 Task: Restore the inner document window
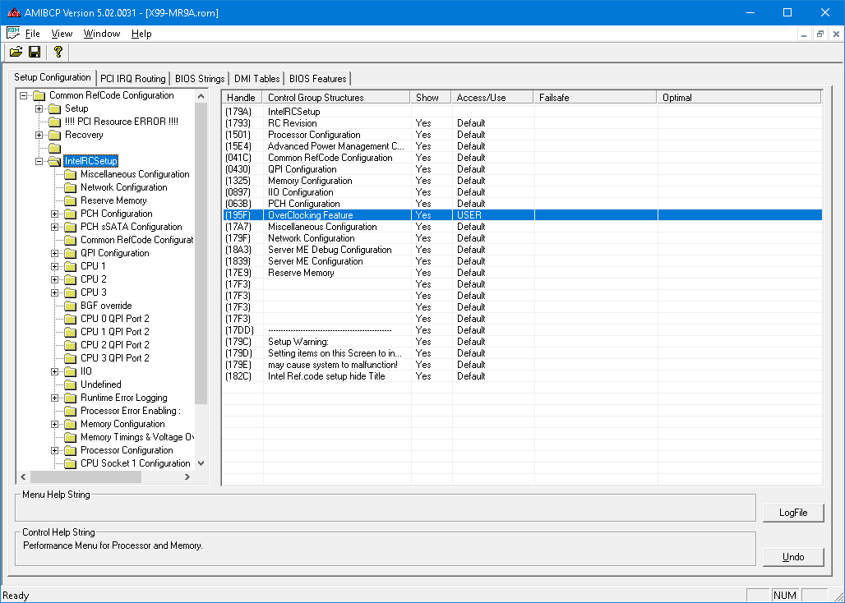(820, 34)
